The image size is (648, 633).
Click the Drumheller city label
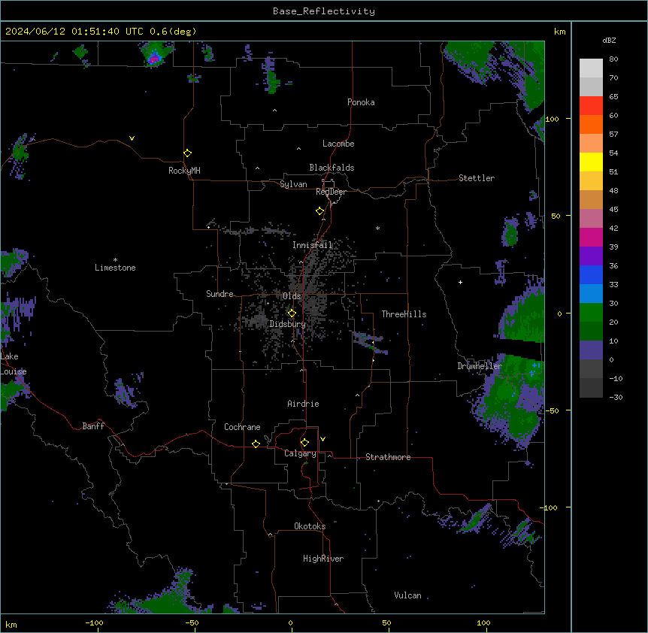480,366
